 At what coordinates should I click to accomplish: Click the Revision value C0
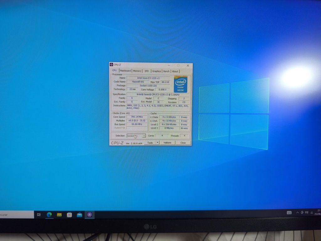click(x=184, y=102)
